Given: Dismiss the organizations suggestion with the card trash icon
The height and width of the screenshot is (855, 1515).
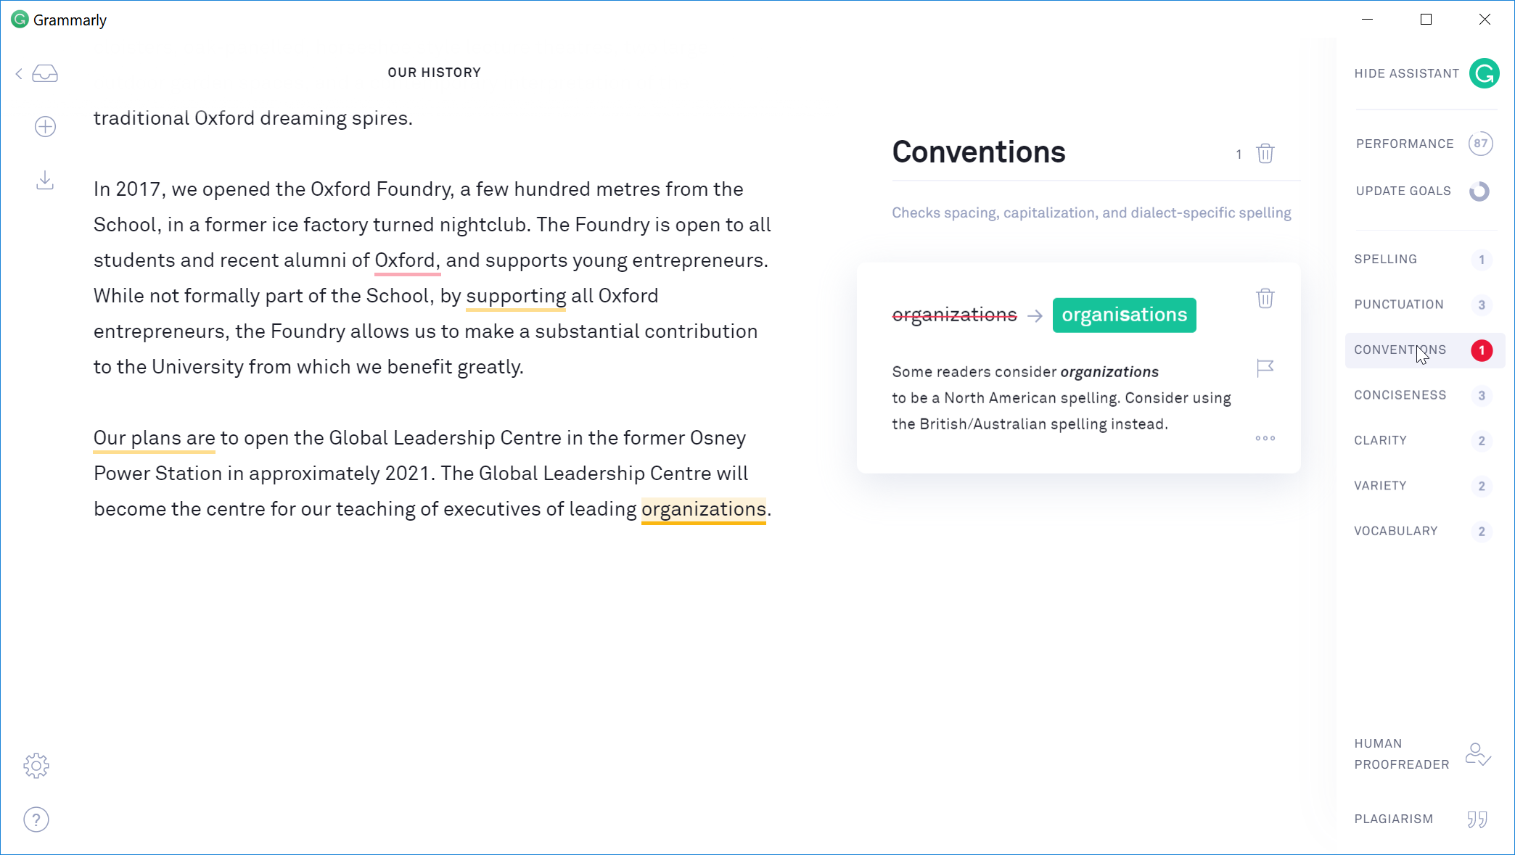Looking at the screenshot, I should click(x=1265, y=298).
